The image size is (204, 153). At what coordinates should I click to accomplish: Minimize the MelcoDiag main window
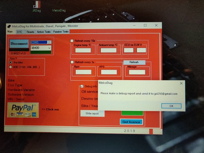(135, 25)
